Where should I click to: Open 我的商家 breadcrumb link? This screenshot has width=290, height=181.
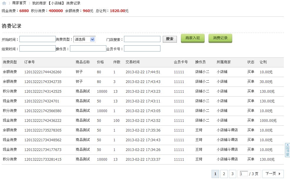point(39,3)
